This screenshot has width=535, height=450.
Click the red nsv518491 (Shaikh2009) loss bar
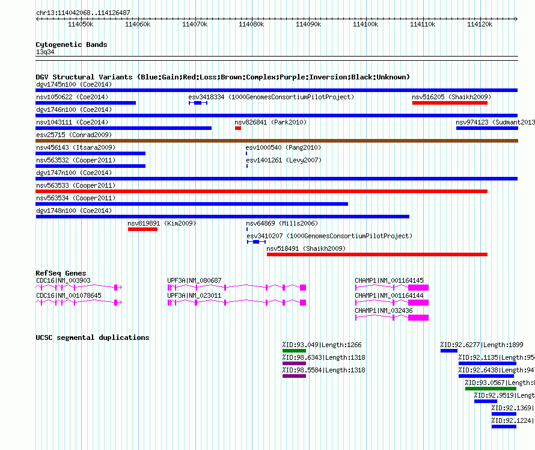pos(377,254)
